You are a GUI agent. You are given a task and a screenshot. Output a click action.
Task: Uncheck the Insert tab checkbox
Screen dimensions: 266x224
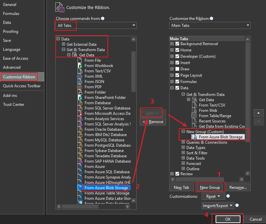177,63
